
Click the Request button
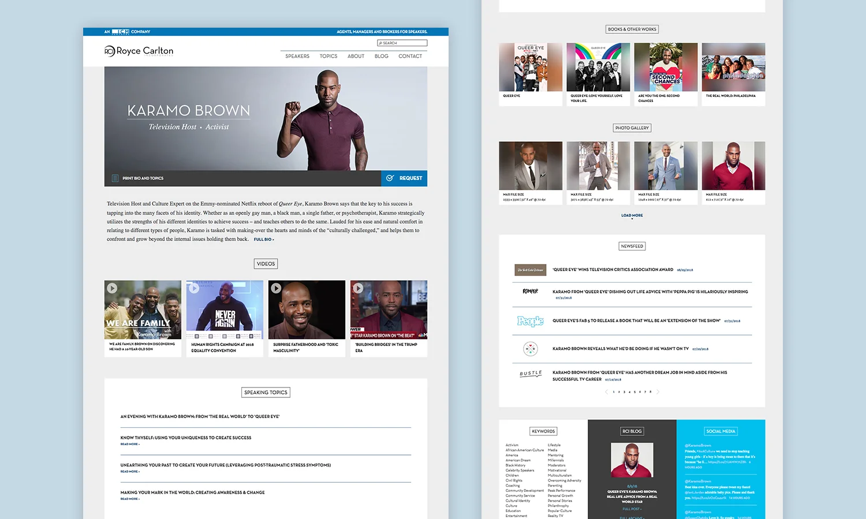404,178
